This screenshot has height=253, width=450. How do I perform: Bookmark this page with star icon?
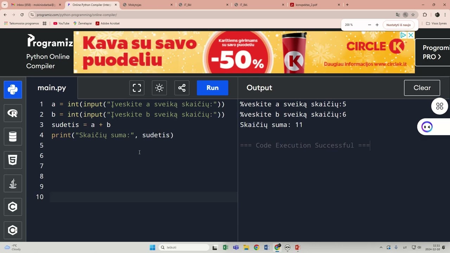click(413, 15)
